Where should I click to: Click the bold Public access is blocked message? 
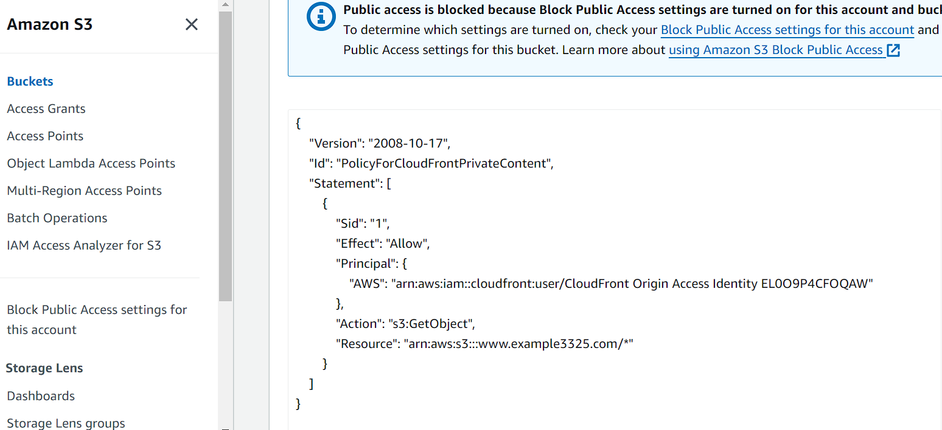tap(643, 10)
